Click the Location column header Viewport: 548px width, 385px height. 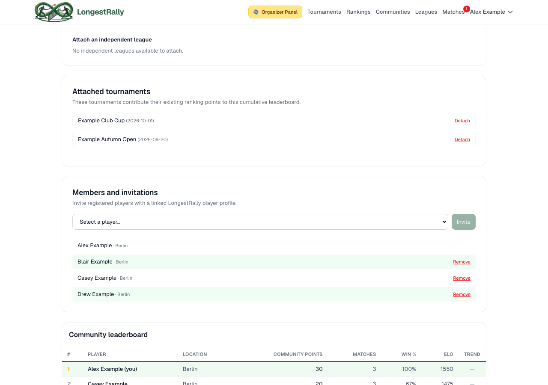click(195, 354)
